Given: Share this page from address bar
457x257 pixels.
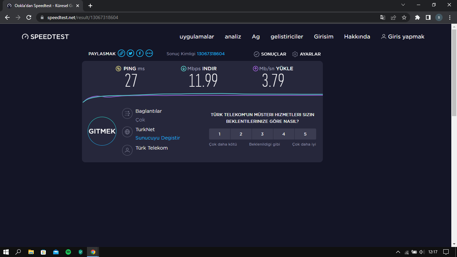Looking at the screenshot, I should [x=393, y=17].
